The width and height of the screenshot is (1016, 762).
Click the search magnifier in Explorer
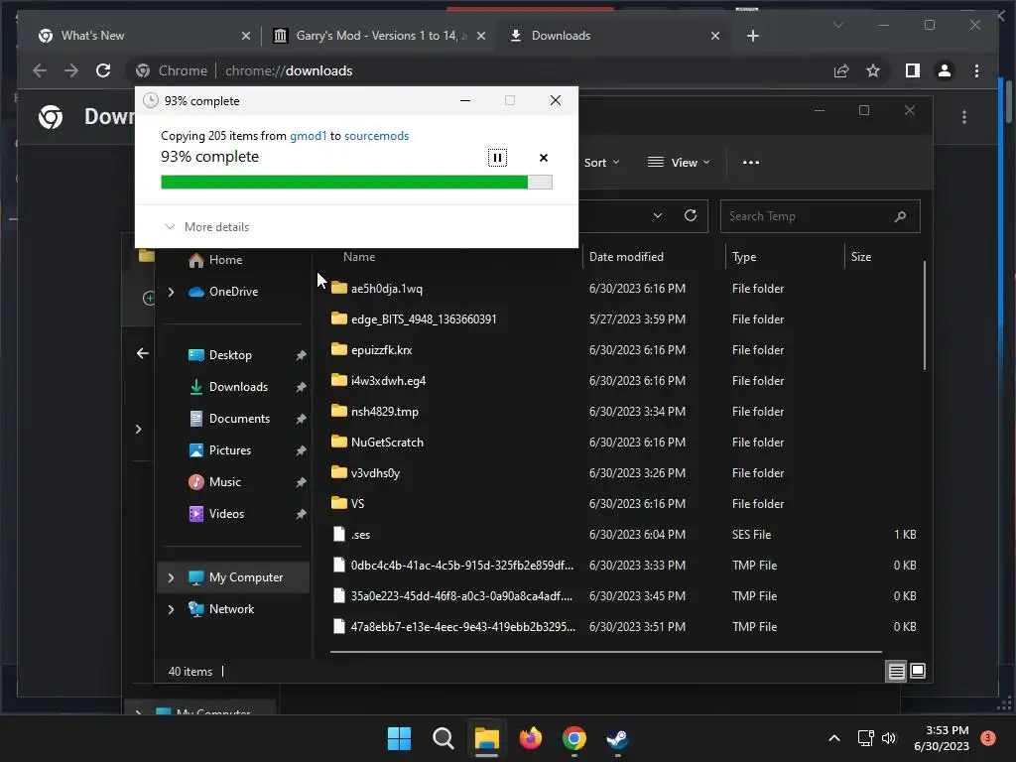[900, 216]
